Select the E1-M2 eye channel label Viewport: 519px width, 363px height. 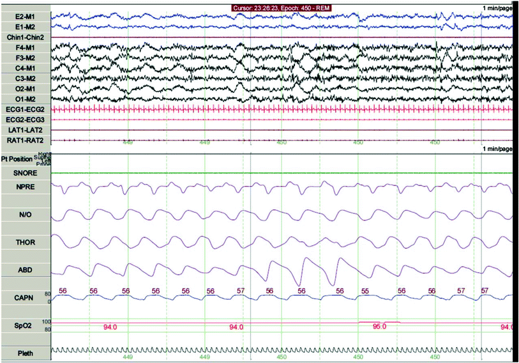(25, 27)
